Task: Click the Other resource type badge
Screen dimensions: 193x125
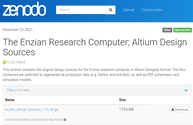Action: [x=167, y=30]
